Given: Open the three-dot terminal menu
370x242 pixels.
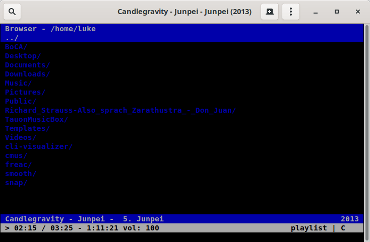Looking at the screenshot, I should (x=291, y=12).
